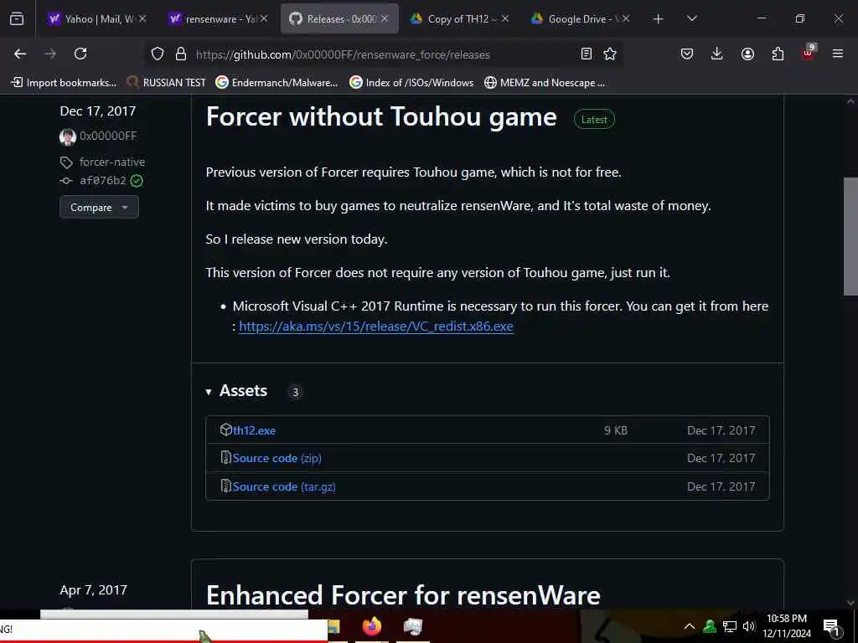Open the clock showing 10:58 PM

pos(787,626)
